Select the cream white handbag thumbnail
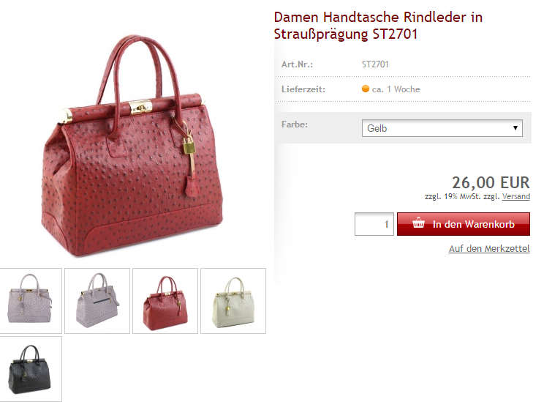544x402 pixels. tap(233, 300)
